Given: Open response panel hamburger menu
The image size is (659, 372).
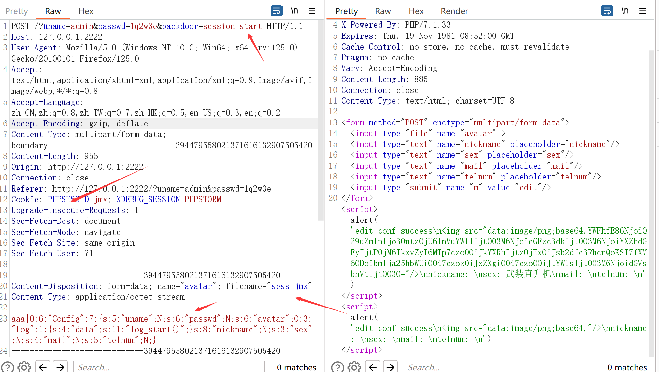Looking at the screenshot, I should (x=643, y=11).
